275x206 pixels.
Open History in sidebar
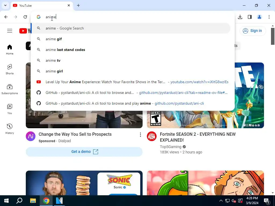pos(10,129)
